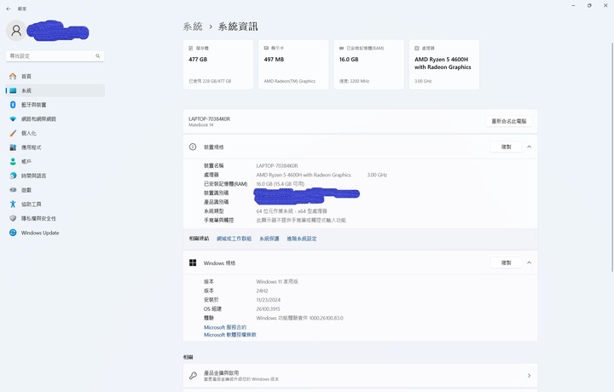Image resolution: width=614 pixels, height=392 pixels.
Task: Click processor value AMD Ryzen 5 4600H
Action: (x=304, y=175)
